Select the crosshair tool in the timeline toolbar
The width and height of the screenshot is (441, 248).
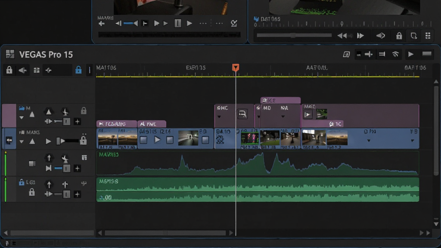click(49, 70)
